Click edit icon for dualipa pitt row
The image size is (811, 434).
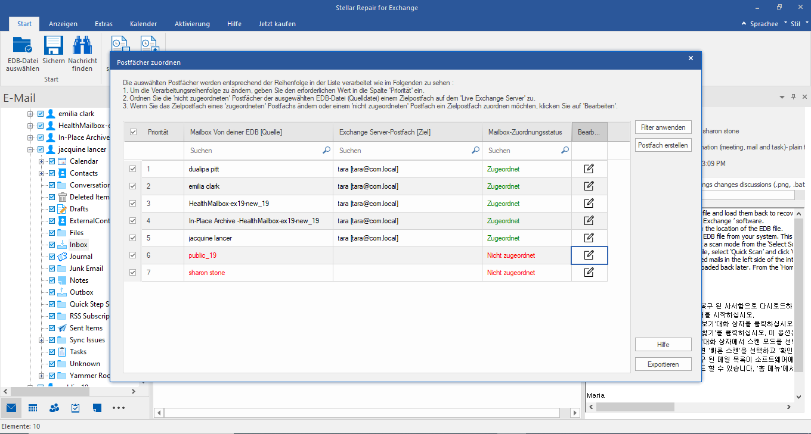pos(589,169)
